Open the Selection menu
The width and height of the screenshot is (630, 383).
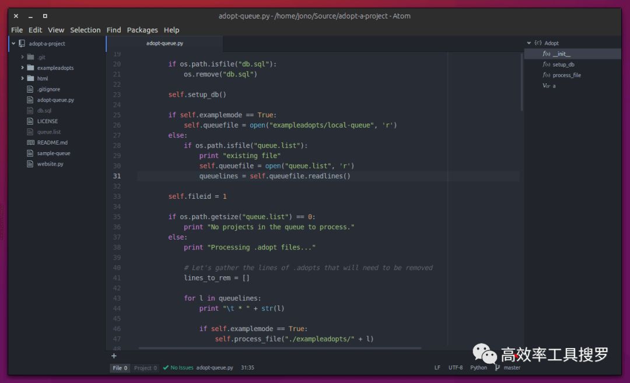[85, 30]
